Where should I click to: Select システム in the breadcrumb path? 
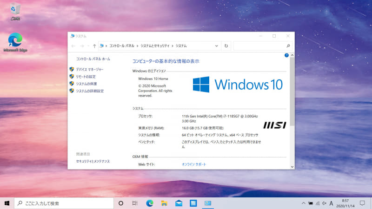181,46
